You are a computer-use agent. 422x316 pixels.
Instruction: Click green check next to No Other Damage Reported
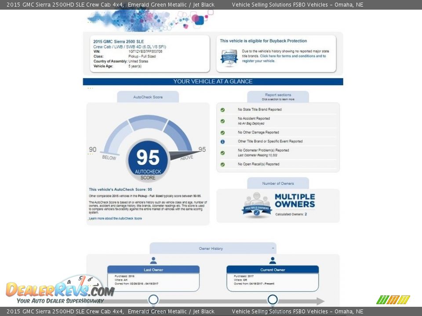[222, 133]
